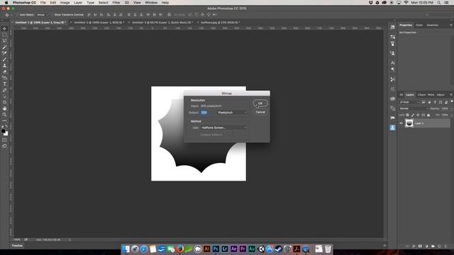Open the Layers panel menu
The height and width of the screenshot is (255, 454).
coord(451,95)
